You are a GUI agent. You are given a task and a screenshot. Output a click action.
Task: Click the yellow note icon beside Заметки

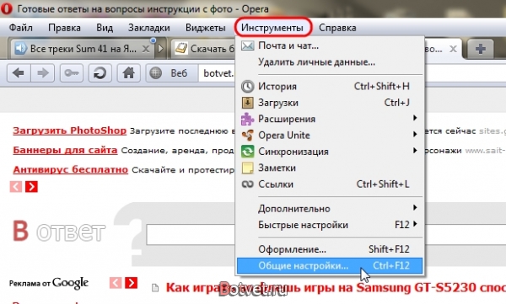coord(247,168)
